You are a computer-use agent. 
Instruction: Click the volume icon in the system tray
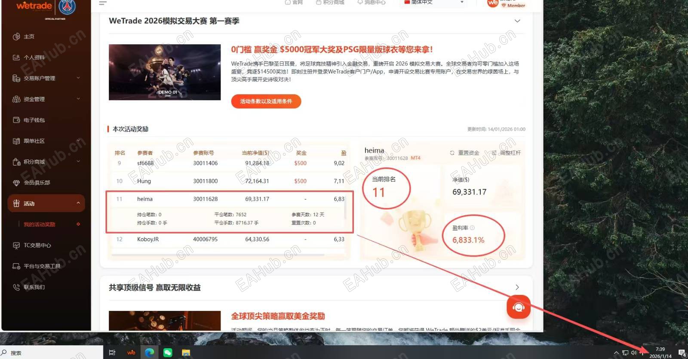(634, 353)
